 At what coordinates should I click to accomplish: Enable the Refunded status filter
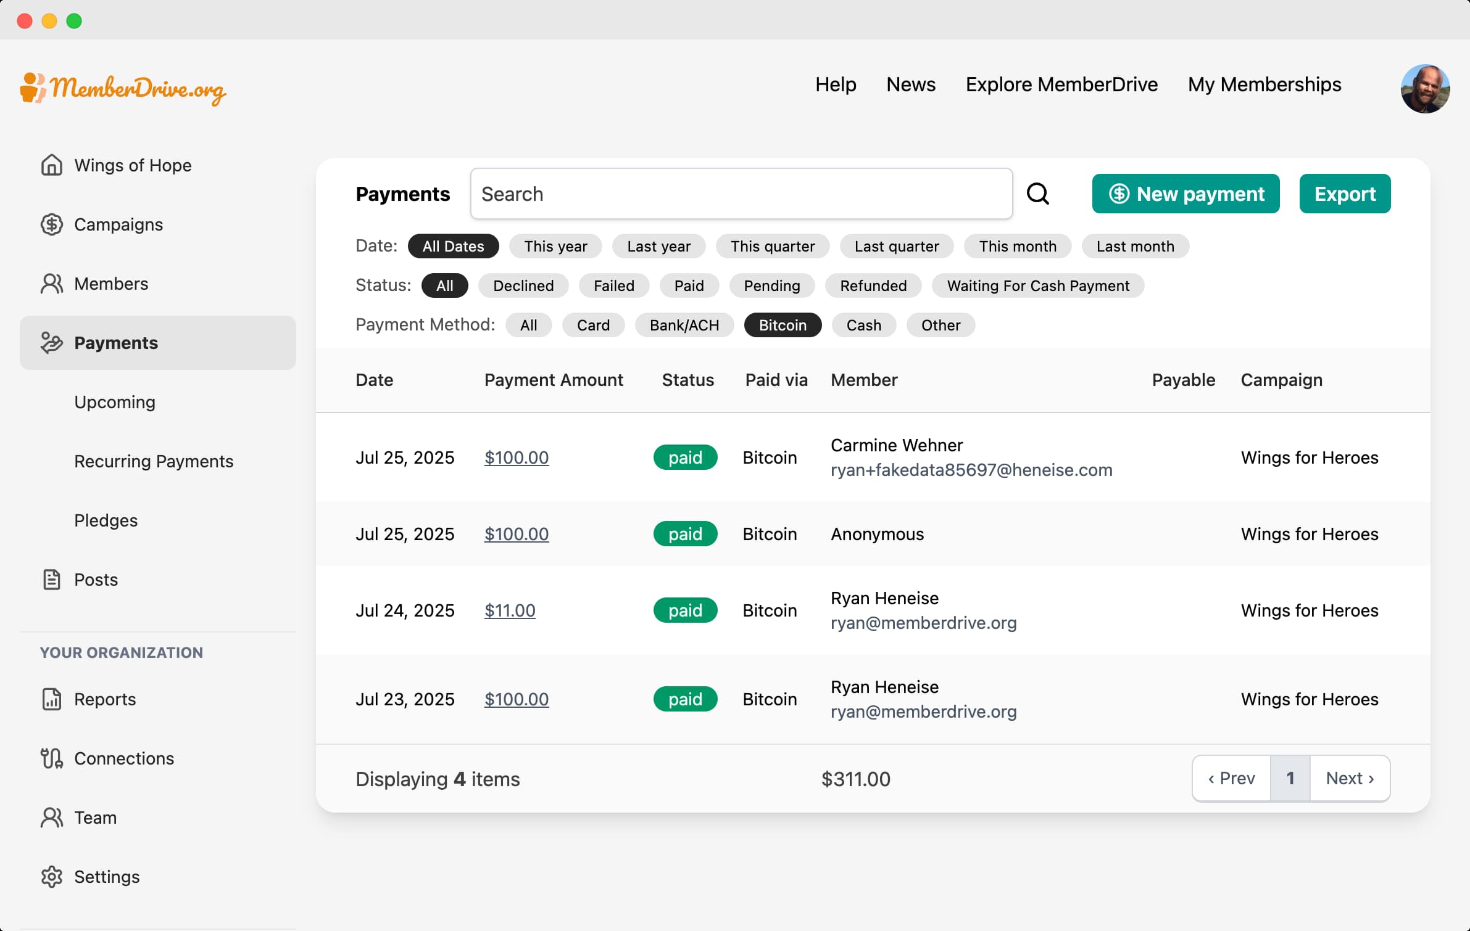pos(874,285)
